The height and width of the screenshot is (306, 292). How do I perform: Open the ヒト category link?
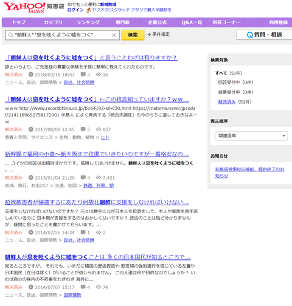(x=105, y=137)
